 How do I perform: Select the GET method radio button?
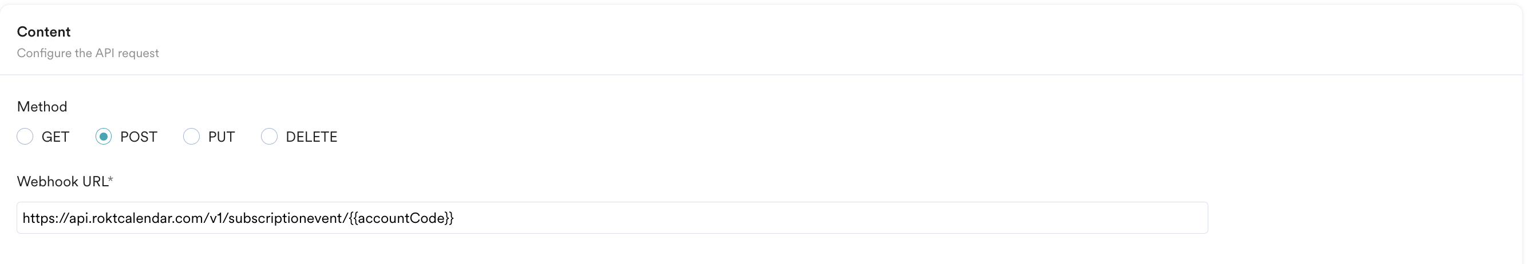pos(25,137)
